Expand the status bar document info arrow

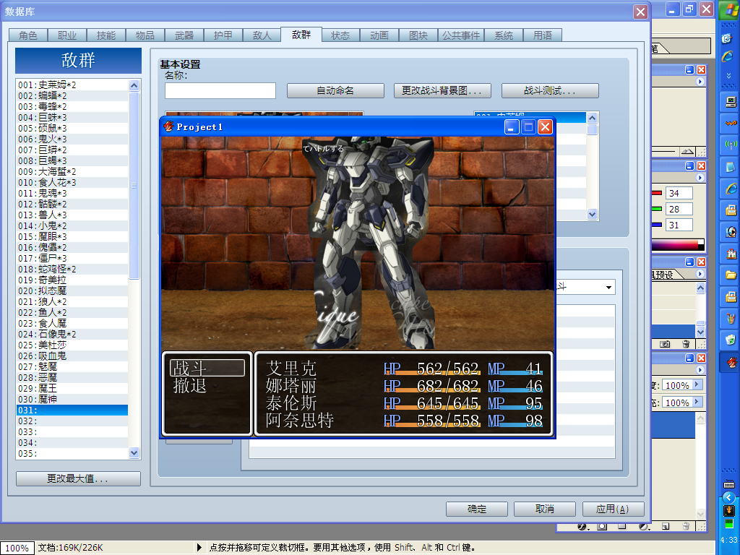coord(199,548)
